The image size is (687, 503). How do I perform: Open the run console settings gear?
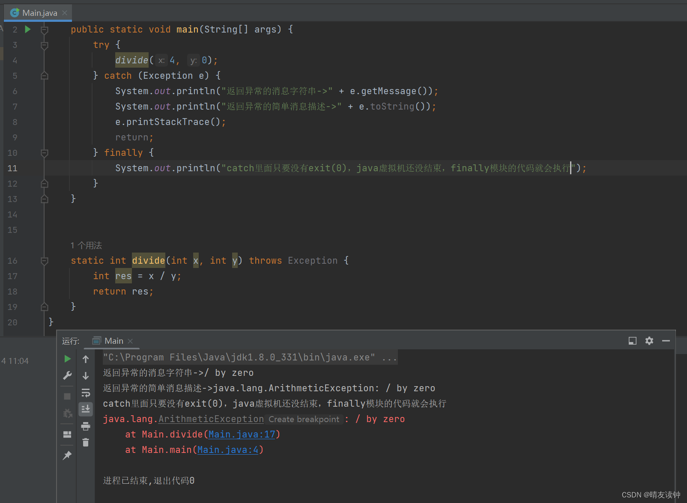click(649, 341)
